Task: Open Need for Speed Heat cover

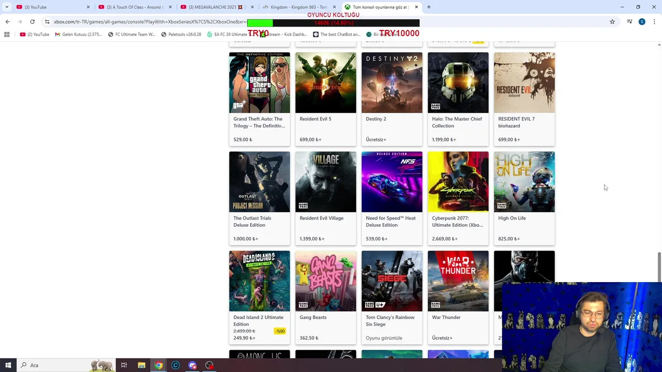Action: coord(392,182)
